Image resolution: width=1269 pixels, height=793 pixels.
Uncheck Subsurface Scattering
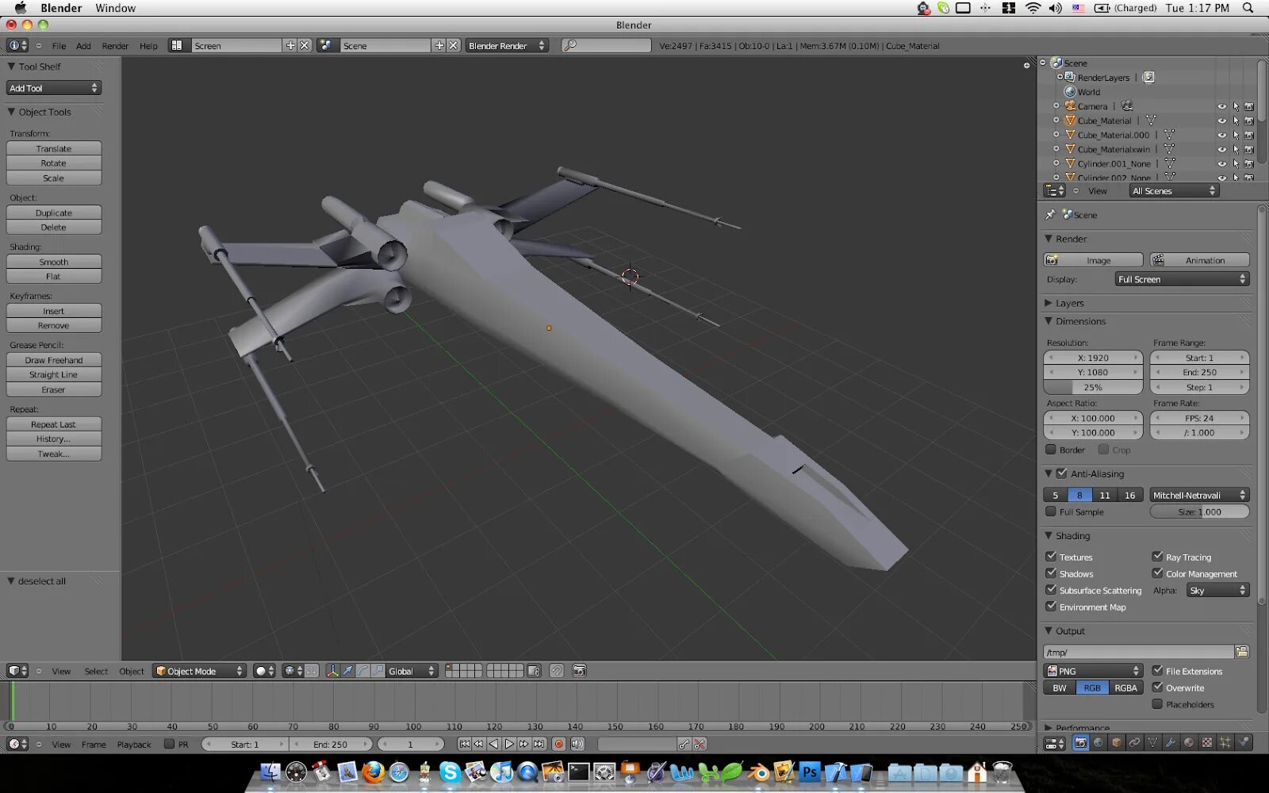click(x=1051, y=590)
